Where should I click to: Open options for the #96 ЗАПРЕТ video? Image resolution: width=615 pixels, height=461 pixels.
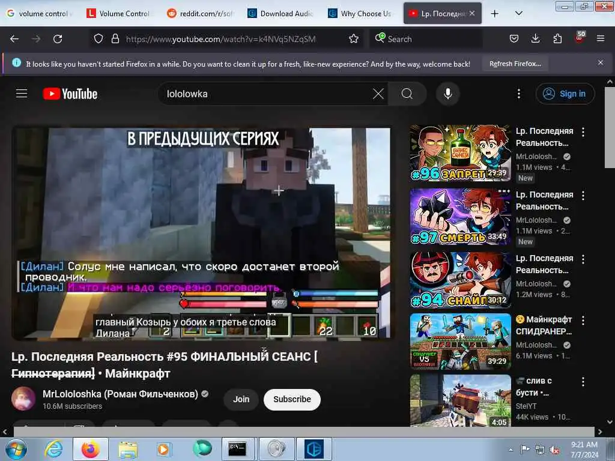click(x=583, y=132)
